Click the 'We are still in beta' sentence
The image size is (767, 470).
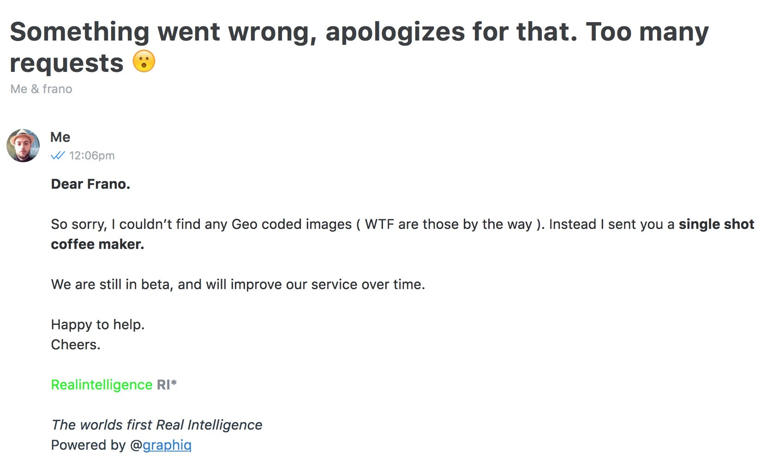pos(238,285)
